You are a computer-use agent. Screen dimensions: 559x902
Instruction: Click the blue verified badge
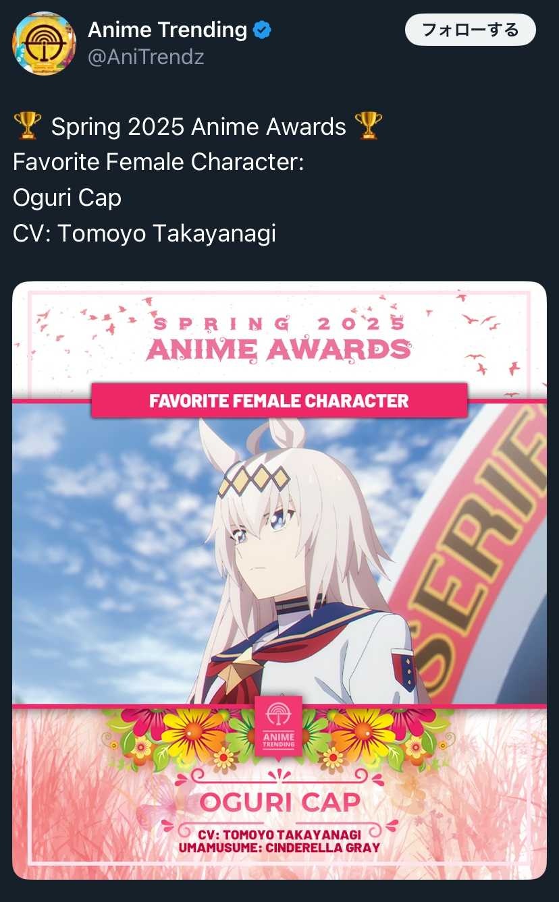point(262,30)
